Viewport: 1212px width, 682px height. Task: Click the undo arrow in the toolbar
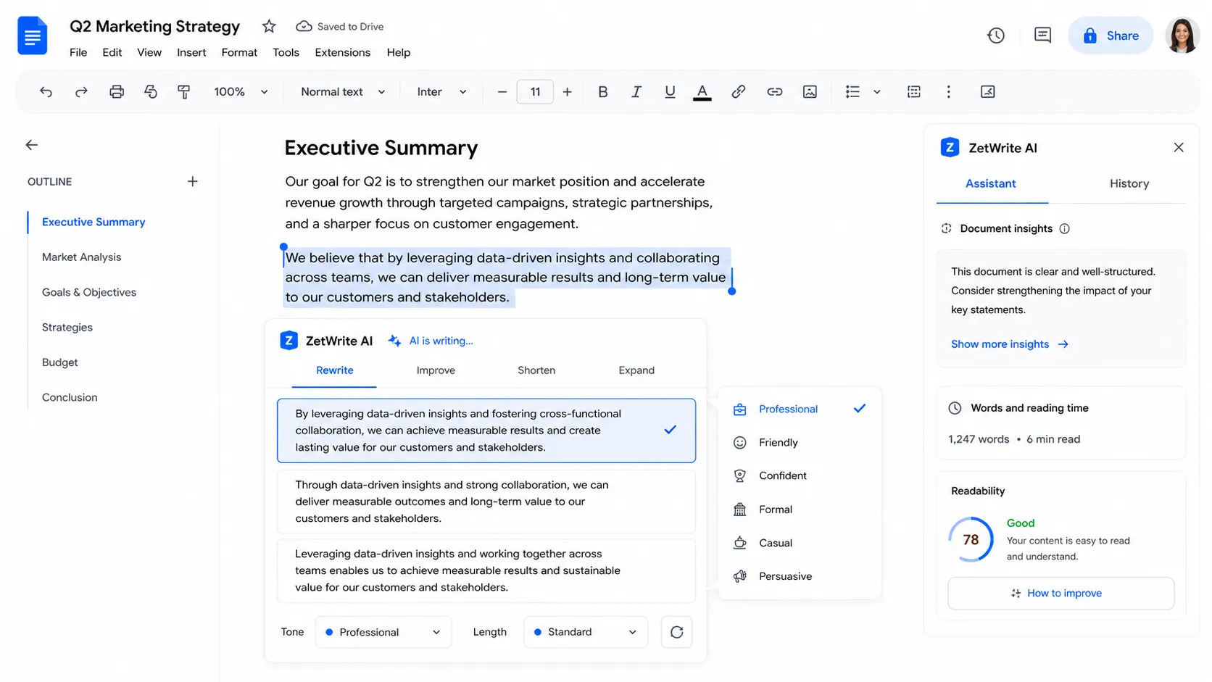(46, 91)
